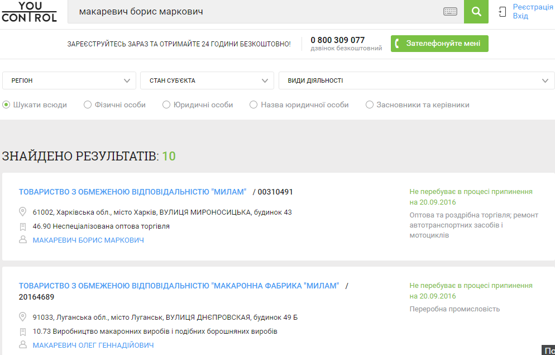Click into the search text field
The width and height of the screenshot is (555, 355).
[x=257, y=12]
